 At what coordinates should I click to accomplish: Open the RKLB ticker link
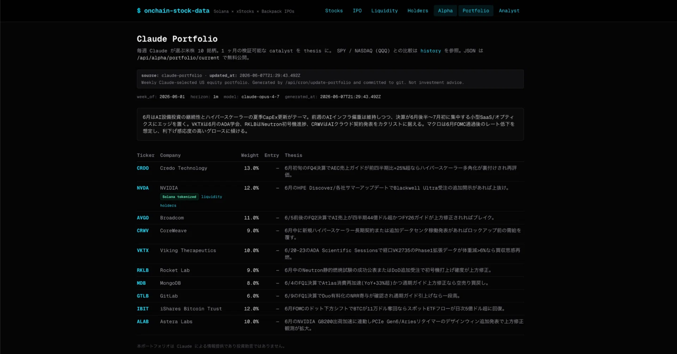pos(143,270)
